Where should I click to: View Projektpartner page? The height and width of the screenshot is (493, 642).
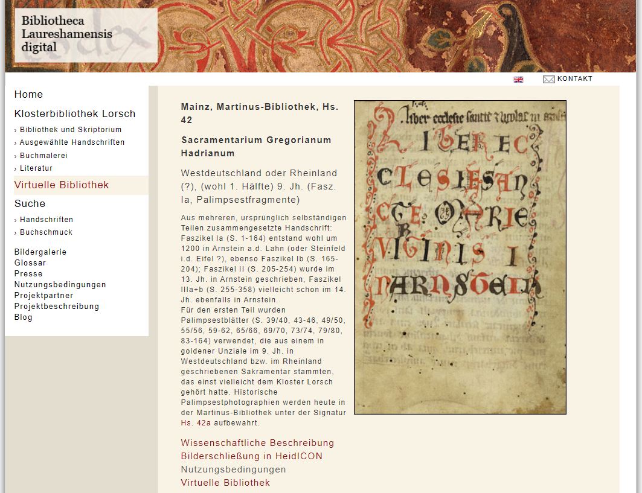tap(44, 296)
